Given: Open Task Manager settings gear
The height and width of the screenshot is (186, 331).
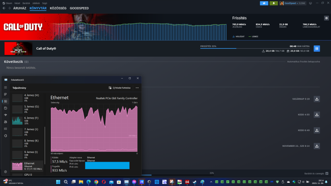Looking at the screenshot, I should [5, 172].
